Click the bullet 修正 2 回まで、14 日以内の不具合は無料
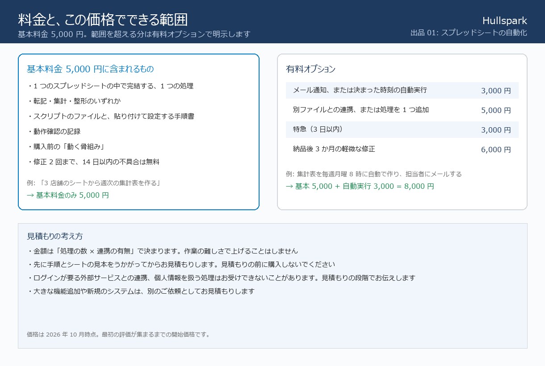The height and width of the screenshot is (366, 545). [x=93, y=162]
